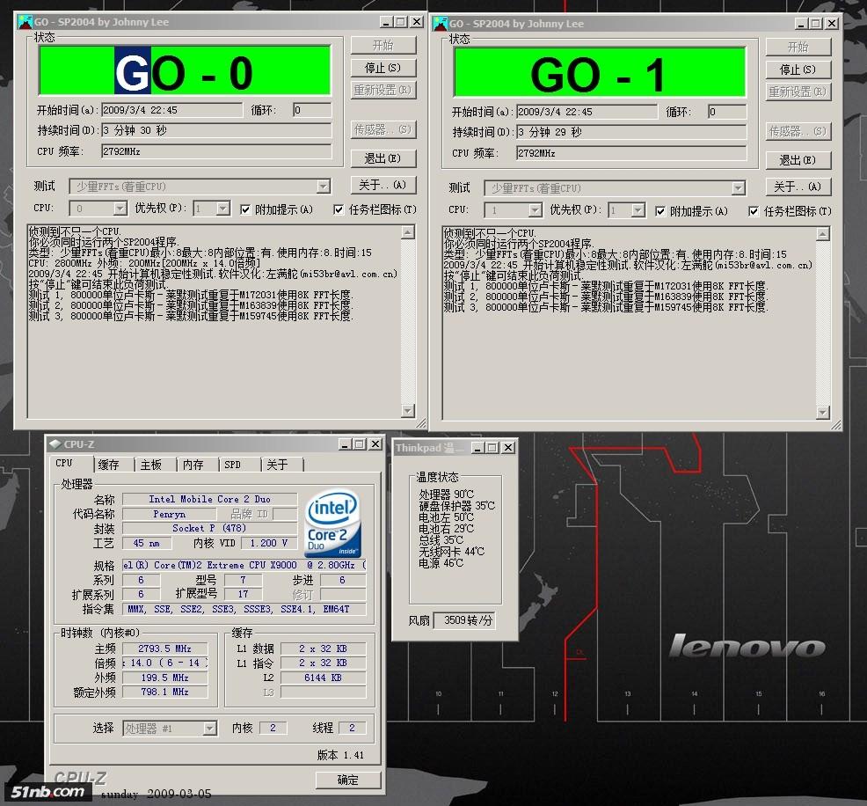
Task: Open the 处理器 #1 selection dropdown in CPU-Z
Action: [209, 728]
